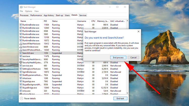This screenshot has width=189, height=106.
Task: Click the End task button
Action: click(x=120, y=98)
